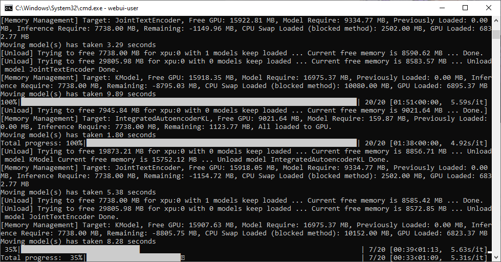The image size is (501, 262).
Task: Click the line 'Moving model(s) has taken 5.38 seconds'
Action: tap(78, 192)
